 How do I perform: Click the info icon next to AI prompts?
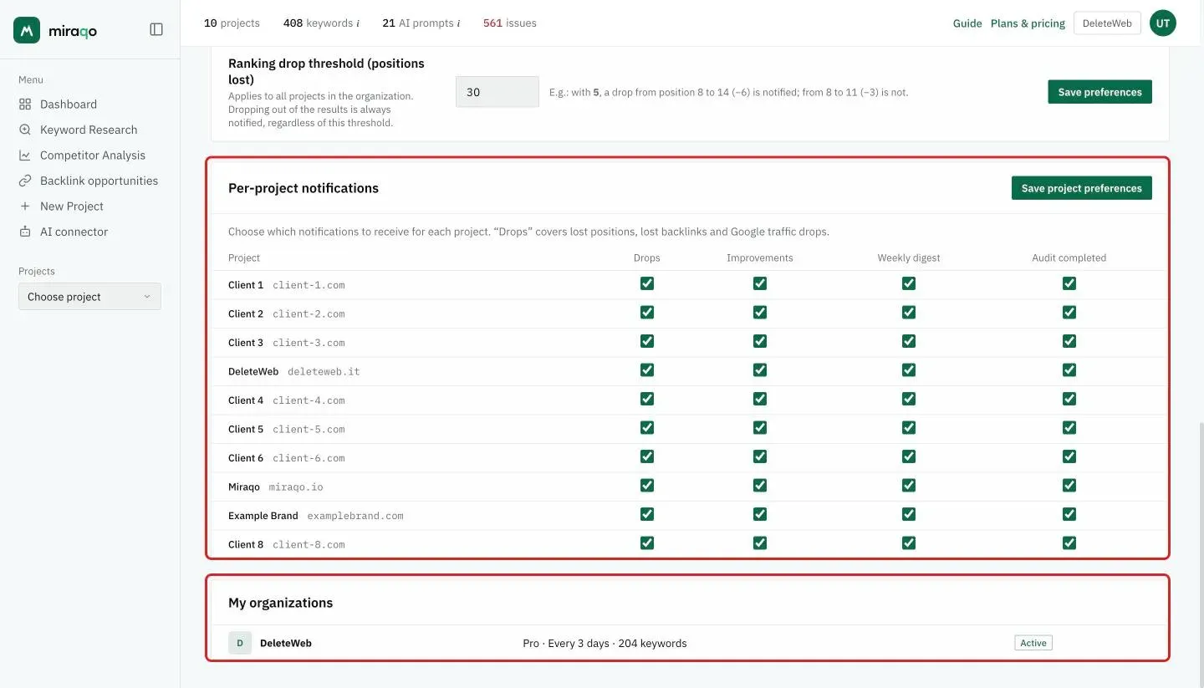[458, 23]
